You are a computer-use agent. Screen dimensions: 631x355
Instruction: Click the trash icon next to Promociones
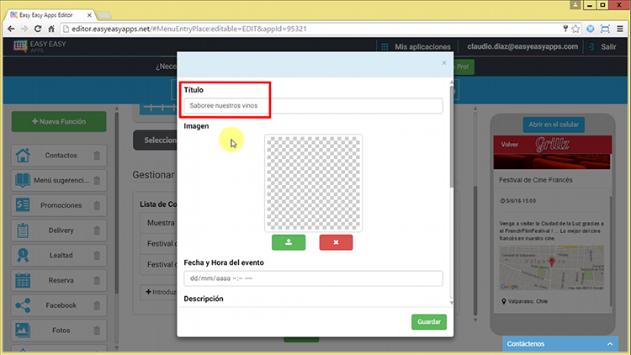97,205
